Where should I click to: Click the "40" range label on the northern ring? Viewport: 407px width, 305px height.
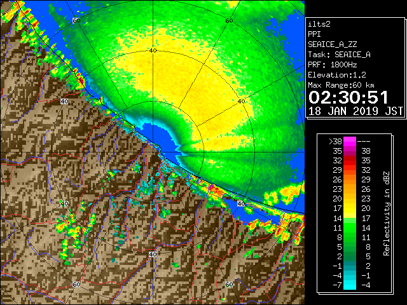153,51
